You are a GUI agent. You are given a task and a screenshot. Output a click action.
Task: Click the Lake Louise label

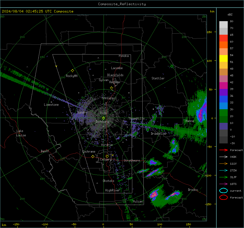[x=21, y=133]
